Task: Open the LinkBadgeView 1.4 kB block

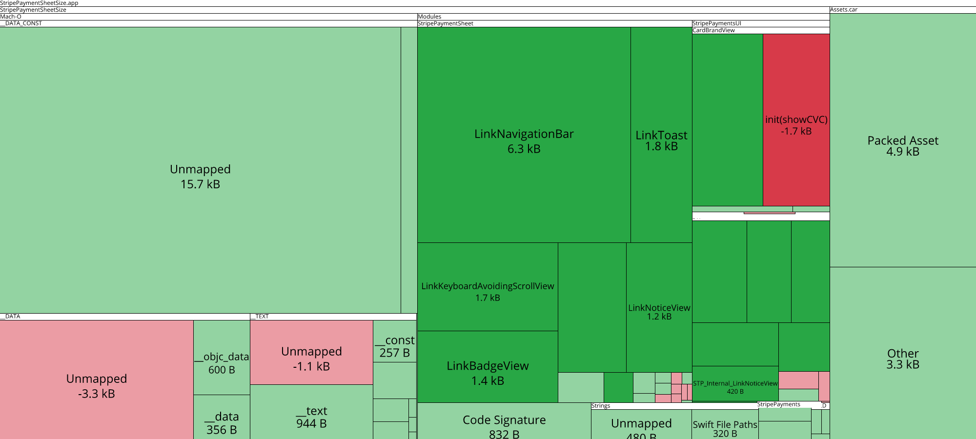Action: coord(488,367)
